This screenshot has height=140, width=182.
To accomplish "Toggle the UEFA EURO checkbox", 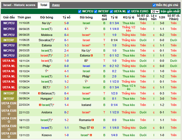I will click(x=129, y=12).
